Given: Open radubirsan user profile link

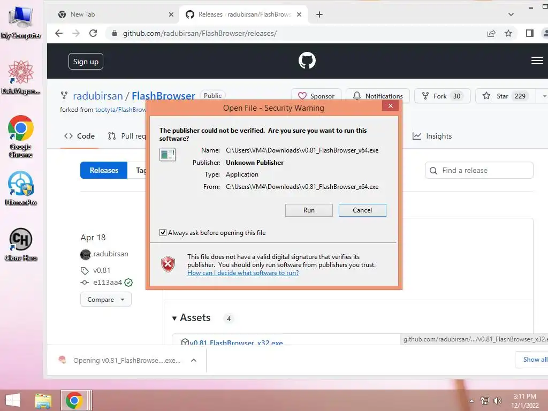Looking at the screenshot, I should (x=97, y=96).
